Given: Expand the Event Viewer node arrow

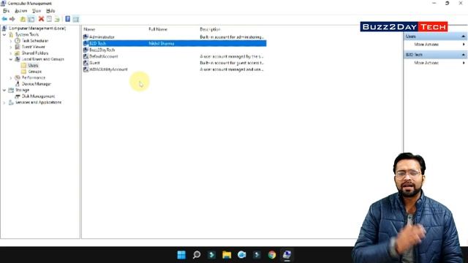Looking at the screenshot, I should pos(11,47).
